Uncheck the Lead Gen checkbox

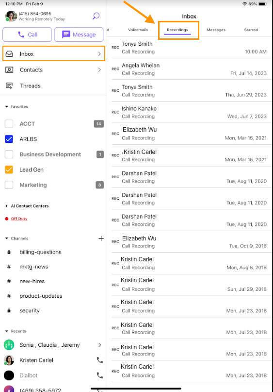click(x=9, y=170)
